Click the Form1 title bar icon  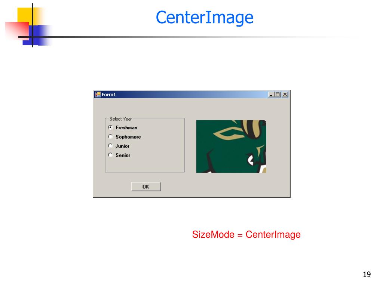click(98, 95)
